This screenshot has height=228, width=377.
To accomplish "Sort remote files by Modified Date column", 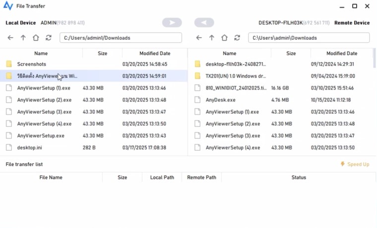I will pyautogui.click(x=342, y=54).
